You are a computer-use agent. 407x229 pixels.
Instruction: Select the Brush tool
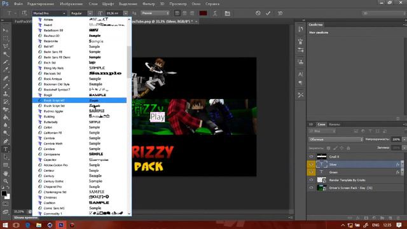(x=6, y=86)
